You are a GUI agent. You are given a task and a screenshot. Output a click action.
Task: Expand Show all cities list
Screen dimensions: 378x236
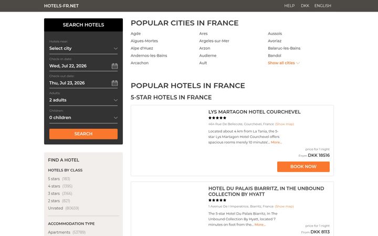283,63
